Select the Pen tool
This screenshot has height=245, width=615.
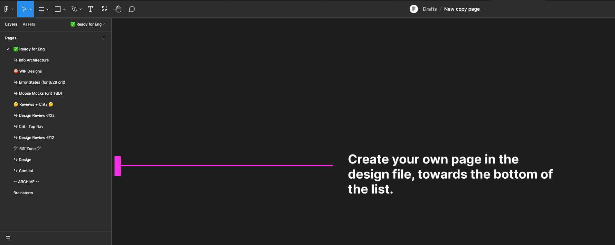click(x=74, y=9)
